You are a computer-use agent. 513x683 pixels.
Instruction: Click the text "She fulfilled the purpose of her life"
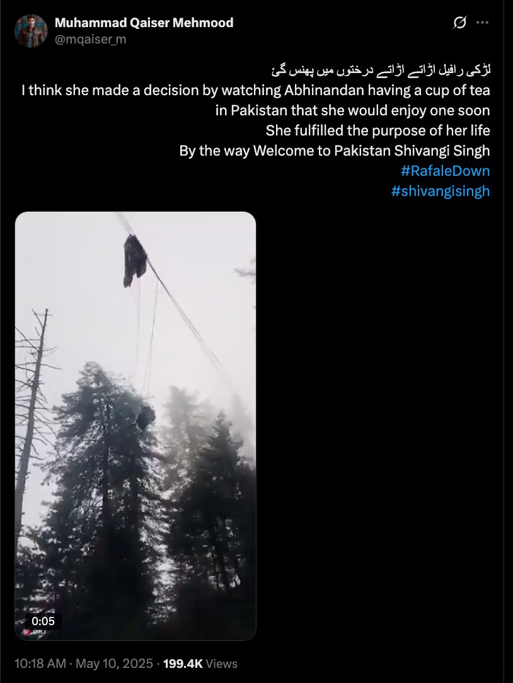378,130
